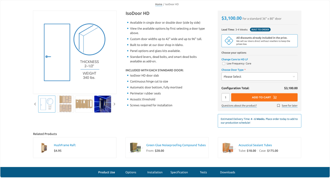
Task: Open the Choose Door Type dropdown
Action: [x=259, y=77]
